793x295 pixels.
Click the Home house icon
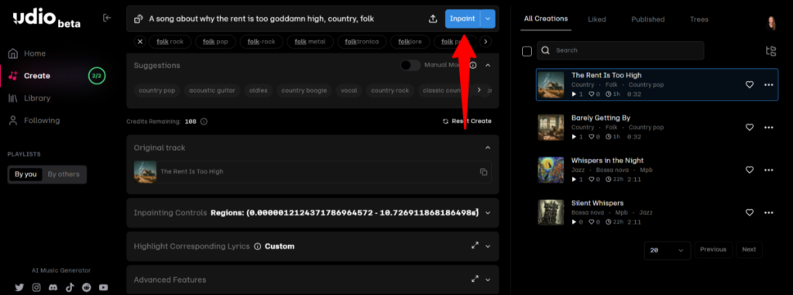tap(14, 53)
